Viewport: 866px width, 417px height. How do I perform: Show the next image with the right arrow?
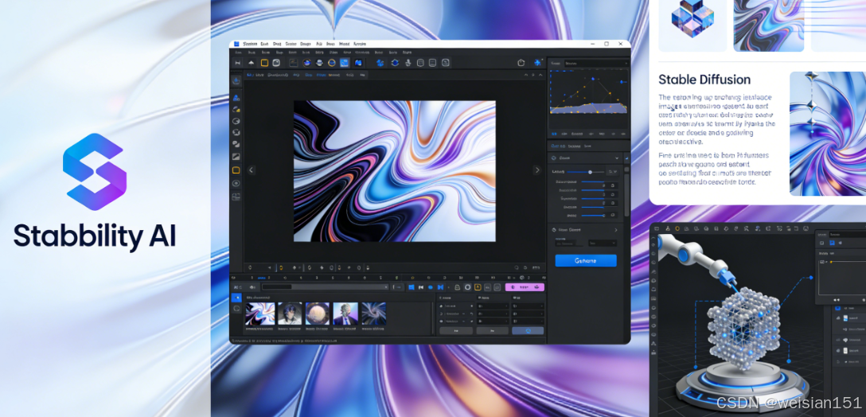pyautogui.click(x=536, y=170)
